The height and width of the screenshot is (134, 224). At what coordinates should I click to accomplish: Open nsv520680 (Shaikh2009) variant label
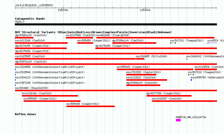tap(32, 88)
